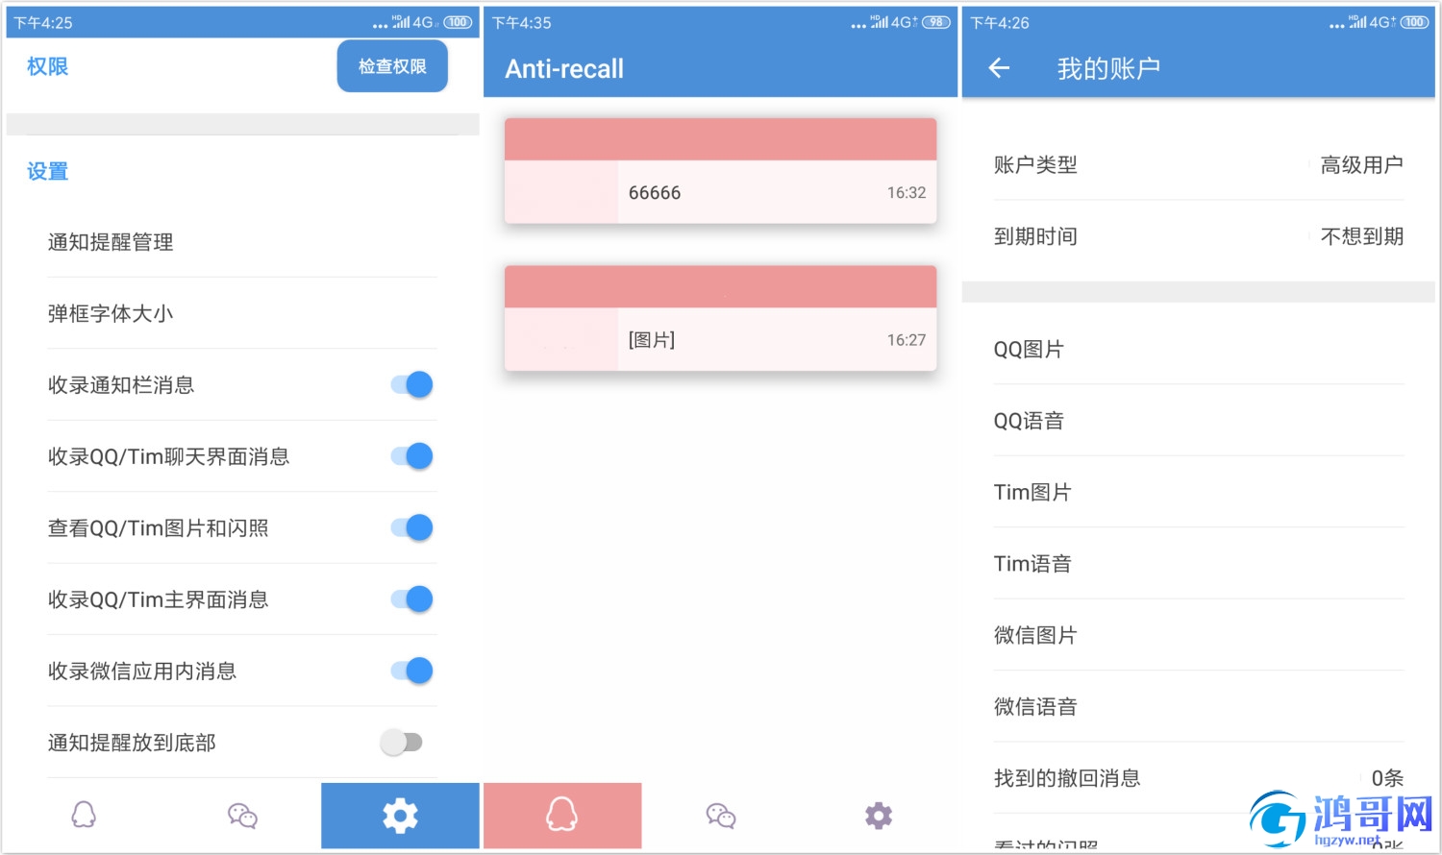Switch to WeChat tab in Anti-recall screen

(x=721, y=816)
